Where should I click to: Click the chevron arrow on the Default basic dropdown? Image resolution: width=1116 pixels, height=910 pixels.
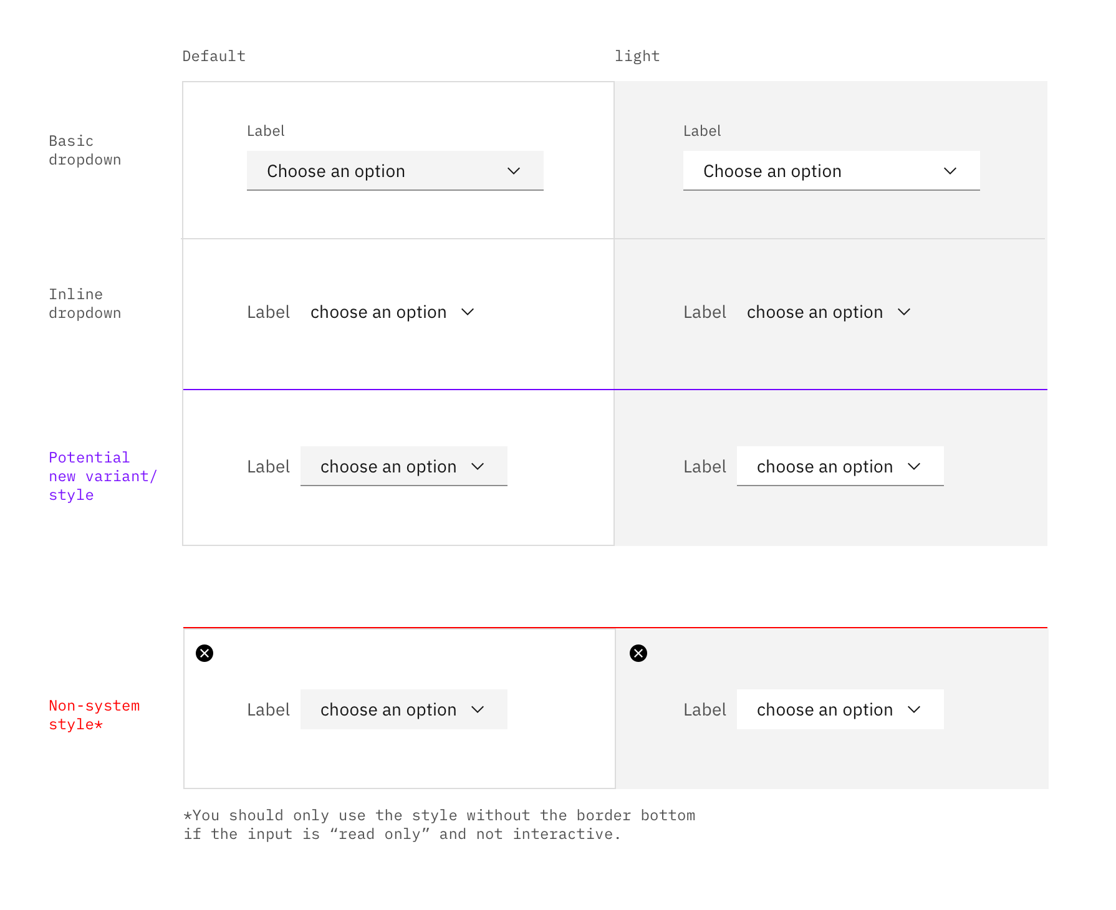tap(514, 170)
